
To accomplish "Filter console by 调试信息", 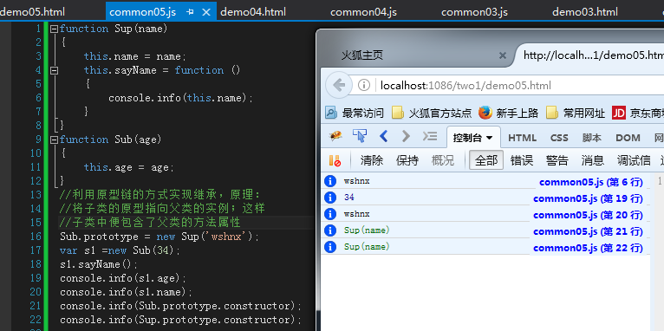I will (634, 160).
